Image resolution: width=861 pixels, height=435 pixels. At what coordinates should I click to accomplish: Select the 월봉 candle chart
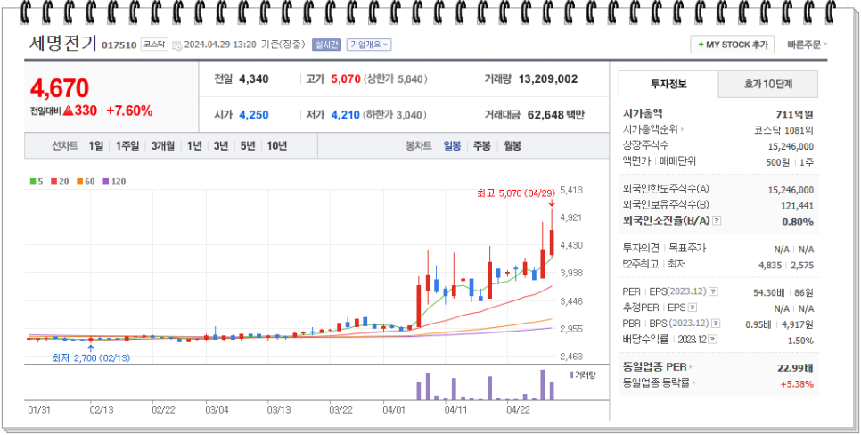point(512,146)
